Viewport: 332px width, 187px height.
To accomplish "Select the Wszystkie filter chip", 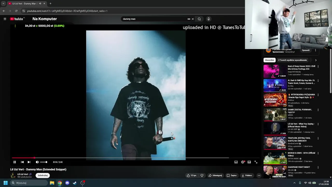I will (x=269, y=60).
